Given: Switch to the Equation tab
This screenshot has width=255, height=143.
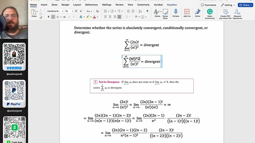Looking at the screenshot, I should 172,5.
